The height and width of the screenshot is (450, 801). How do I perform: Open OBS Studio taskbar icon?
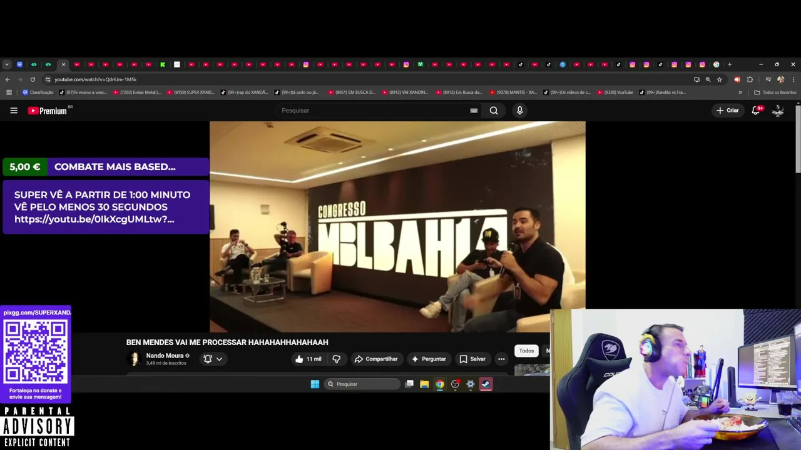point(456,384)
